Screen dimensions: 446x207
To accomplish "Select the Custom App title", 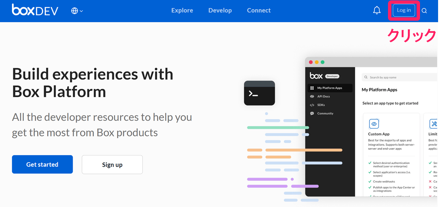I will point(379,134).
